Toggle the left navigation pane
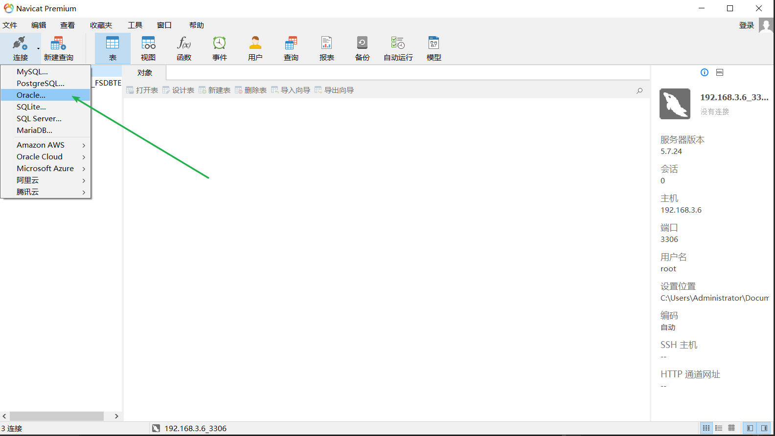The width and height of the screenshot is (775, 436). [x=750, y=428]
